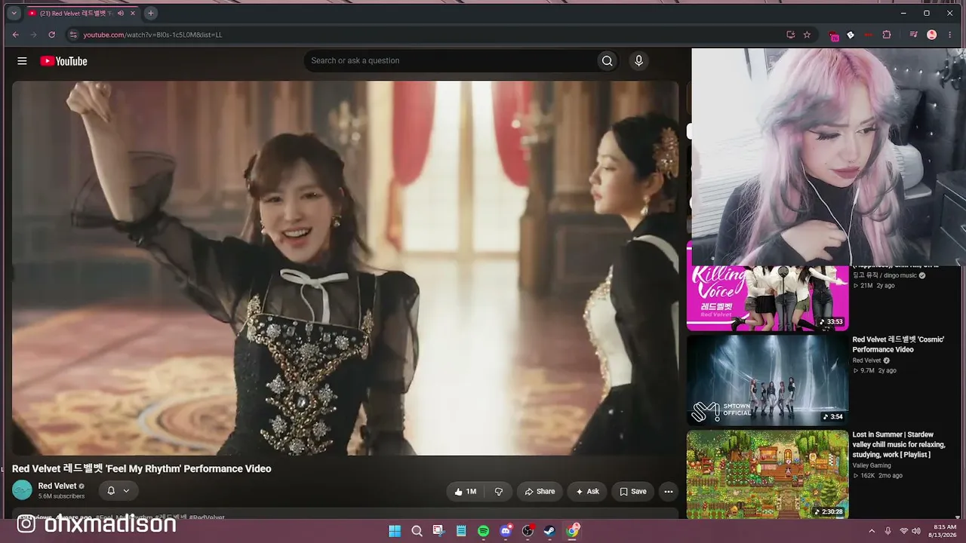Viewport: 966px width, 543px height.
Task: Open the volume control in the system tray
Action: pos(916,531)
